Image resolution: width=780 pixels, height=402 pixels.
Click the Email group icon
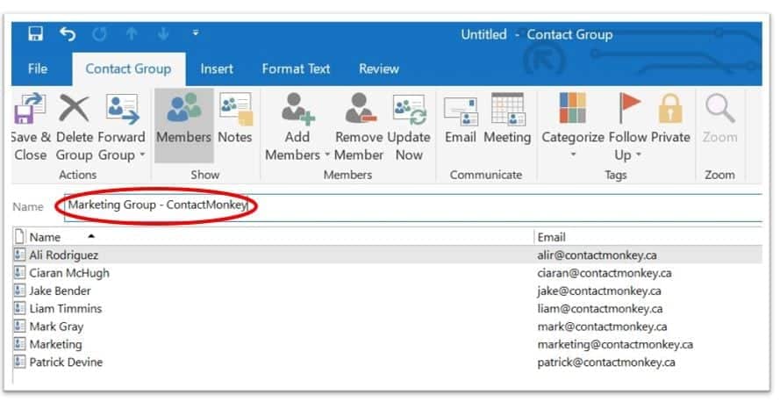coord(461,111)
